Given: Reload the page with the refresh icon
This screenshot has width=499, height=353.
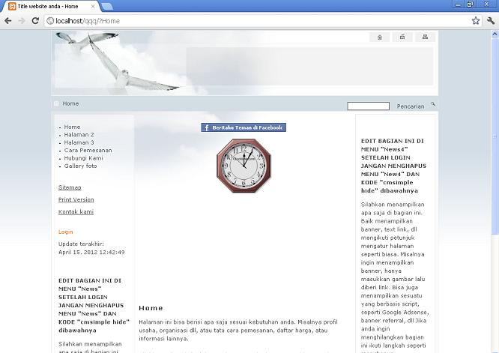Looking at the screenshot, I should (35, 21).
